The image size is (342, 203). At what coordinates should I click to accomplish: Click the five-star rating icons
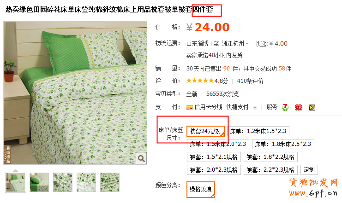tap(199, 81)
